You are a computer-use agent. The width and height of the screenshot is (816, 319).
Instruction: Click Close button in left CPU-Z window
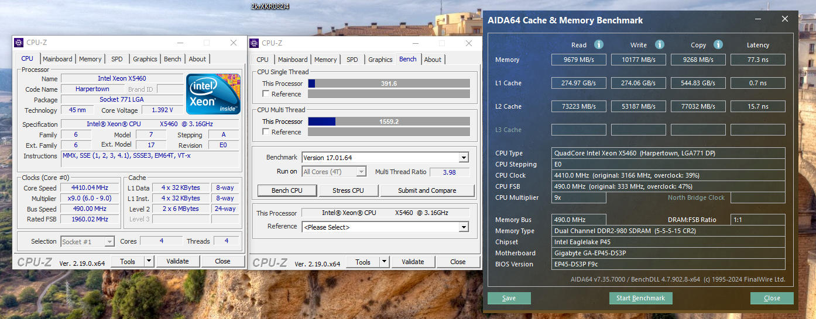pyautogui.click(x=222, y=261)
